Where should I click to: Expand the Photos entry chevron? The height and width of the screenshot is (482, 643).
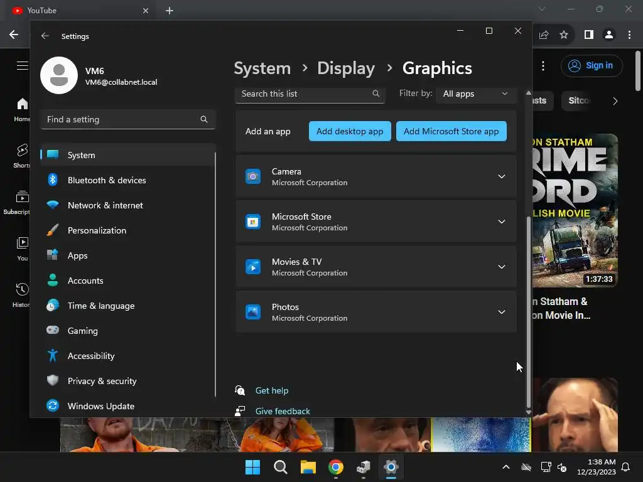pos(501,312)
